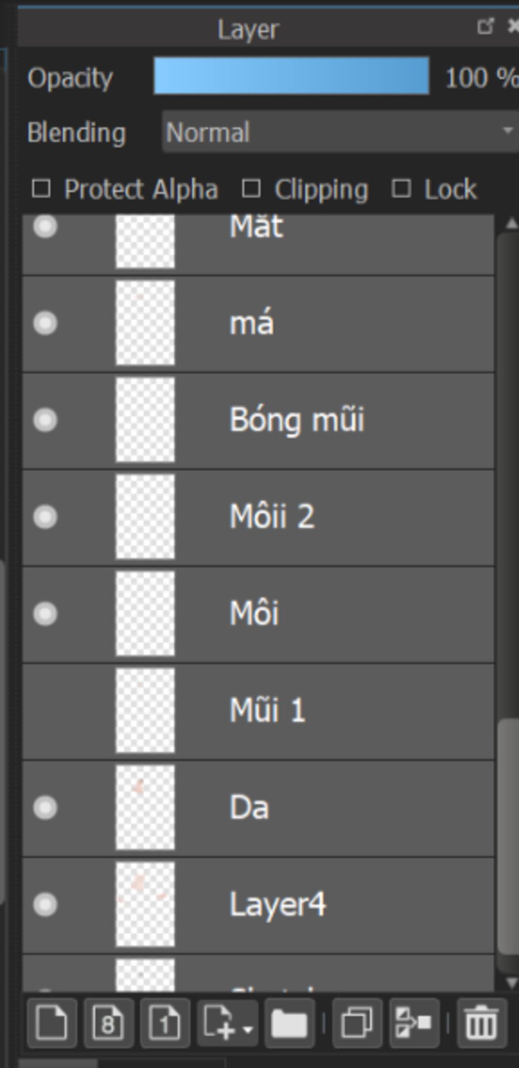Screen dimensions: 519x1068
Task: Hide the má layer
Action: [x=45, y=323]
